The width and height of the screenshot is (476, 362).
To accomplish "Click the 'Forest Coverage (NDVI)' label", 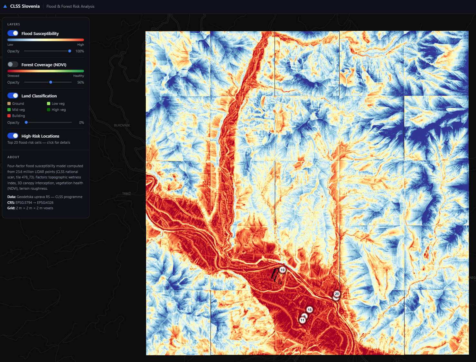I will point(44,65).
